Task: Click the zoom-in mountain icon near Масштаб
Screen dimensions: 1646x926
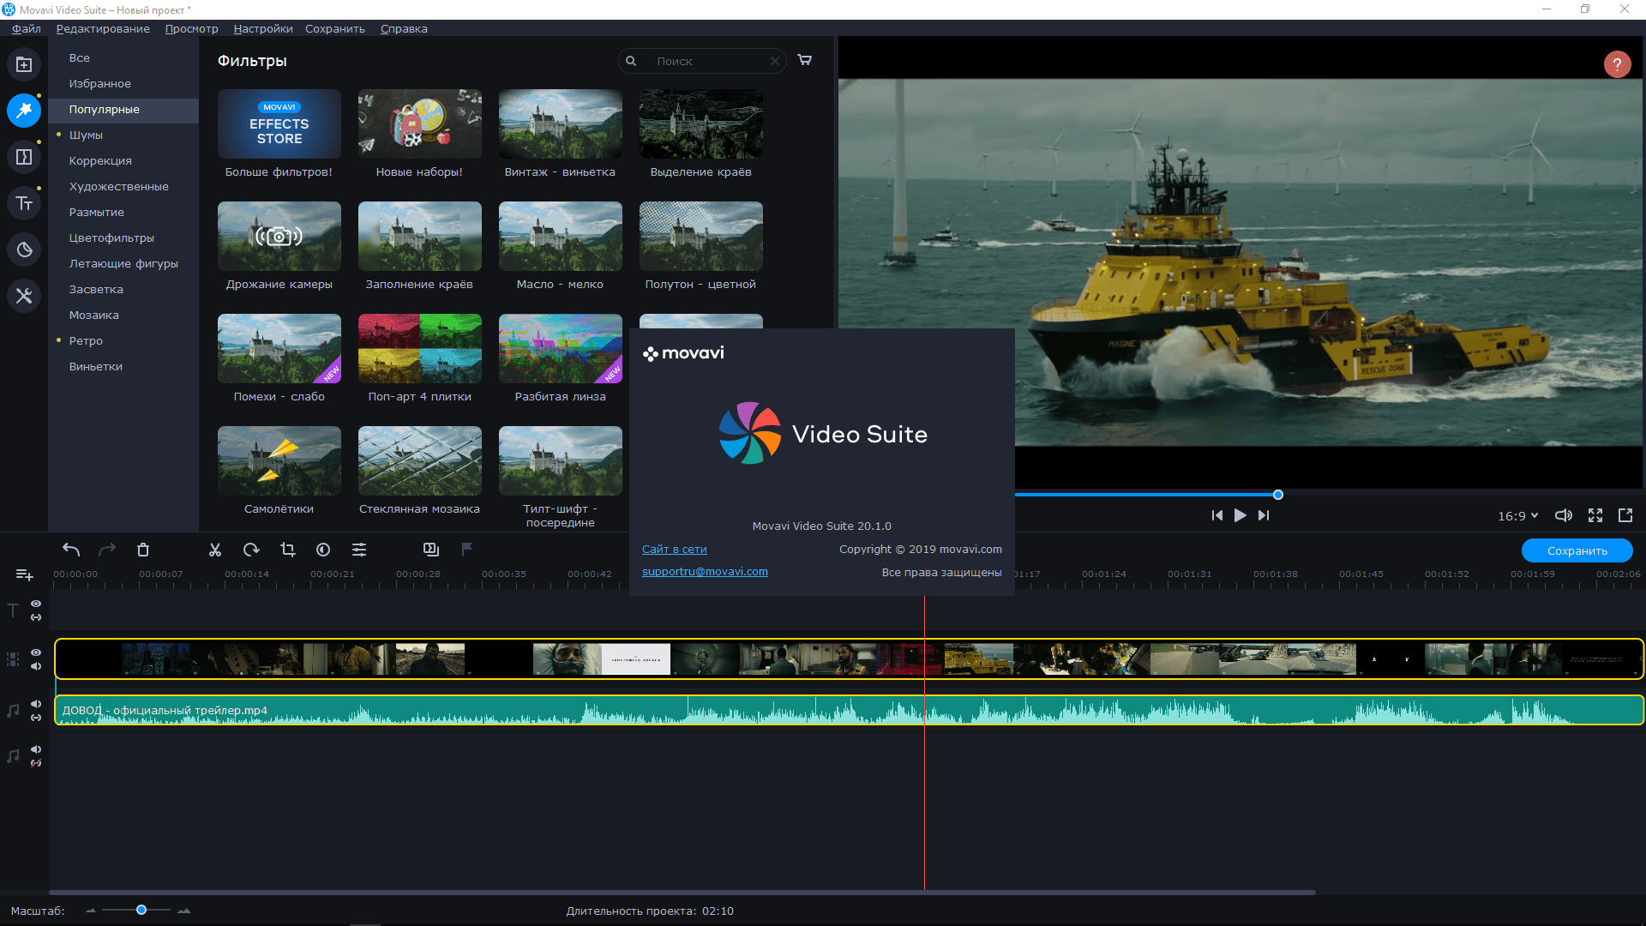Action: [183, 911]
